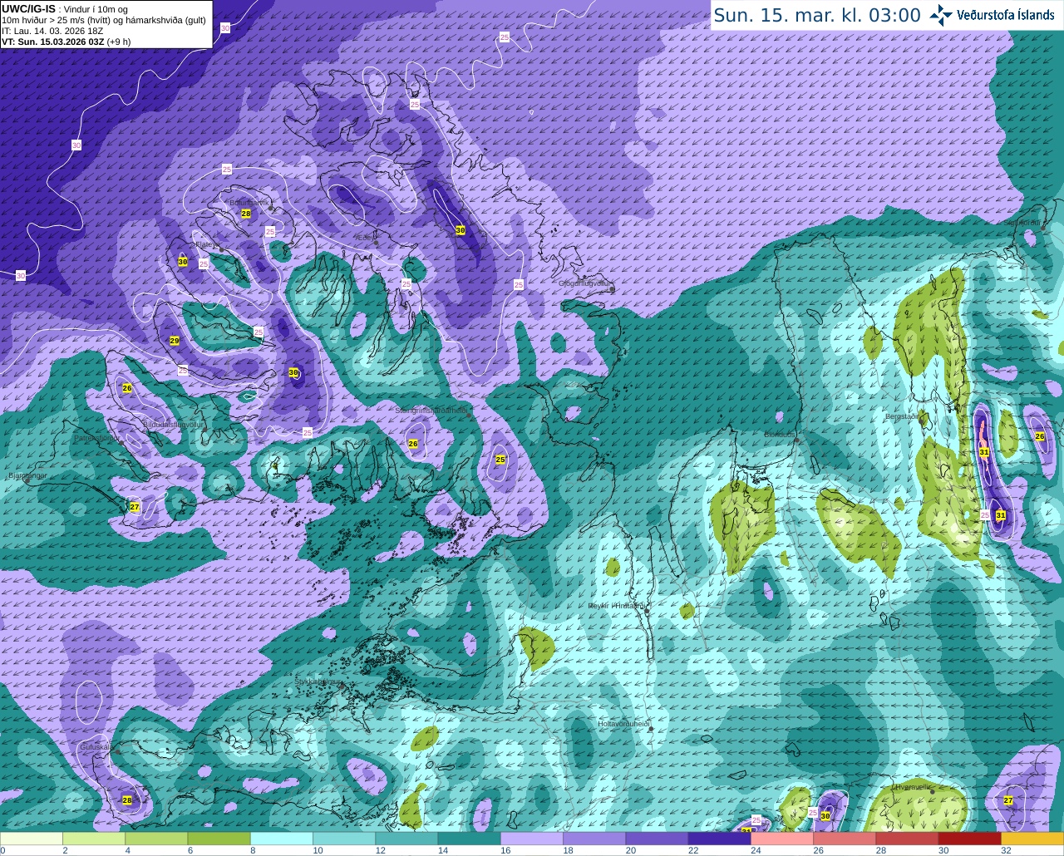
Task: Click the Bjargtangar station label
Action: (27, 476)
